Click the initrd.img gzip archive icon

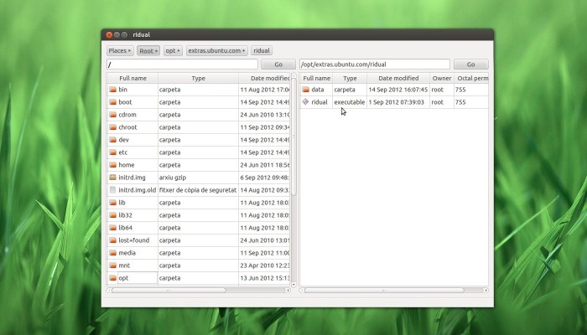coord(112,178)
